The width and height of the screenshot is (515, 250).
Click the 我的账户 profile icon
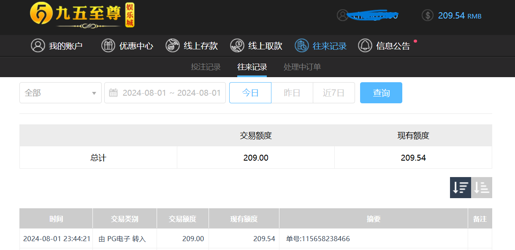(x=38, y=46)
